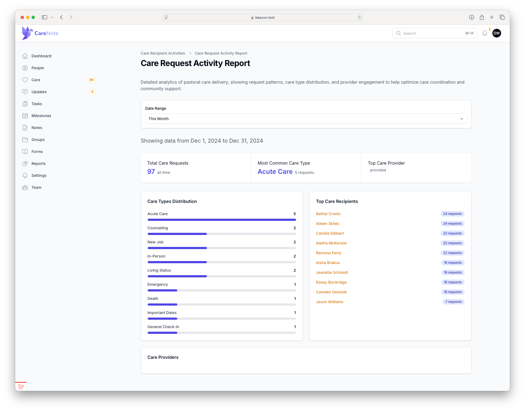This screenshot has width=525, height=411.
Task: Click the Laravel debug bar icon
Action: [21, 386]
